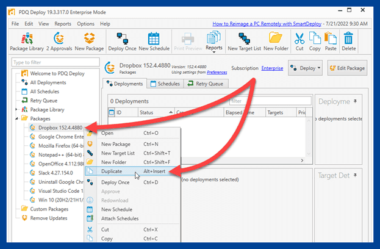Click the Paste toolbar icon

pyautogui.click(x=331, y=41)
